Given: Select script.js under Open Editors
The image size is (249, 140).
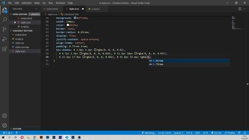Looking at the screenshot, I should (x=25, y=27).
